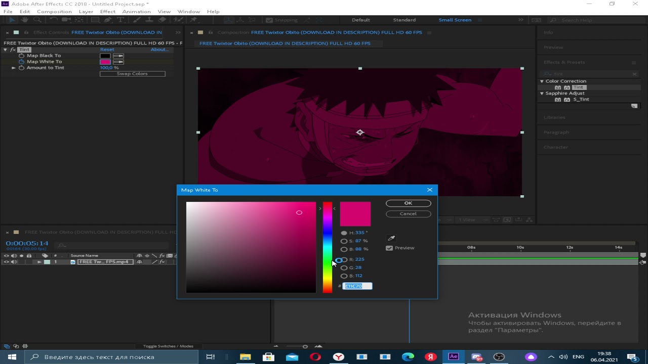Select the Selection arrow tool
This screenshot has width=648, height=364.
[x=12, y=20]
